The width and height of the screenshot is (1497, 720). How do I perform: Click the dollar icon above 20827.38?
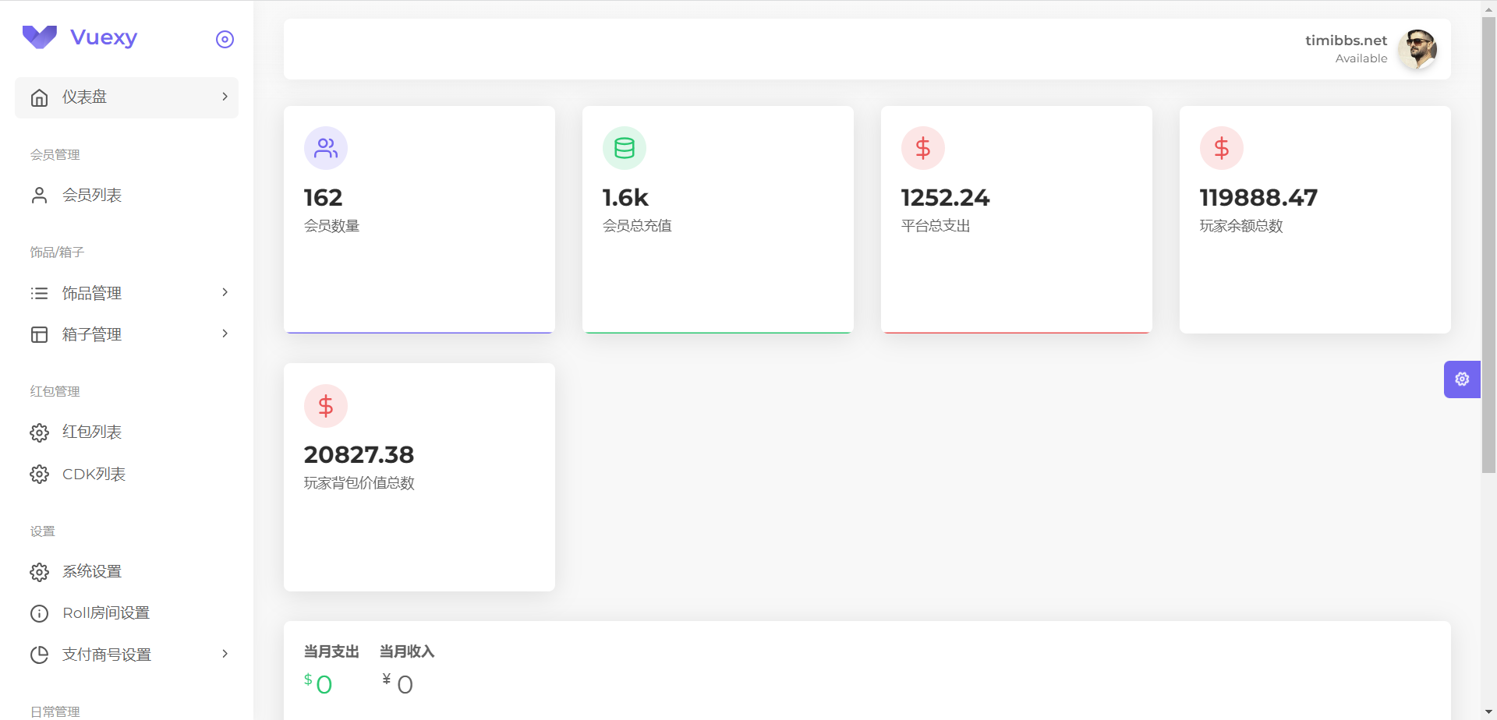click(x=326, y=406)
